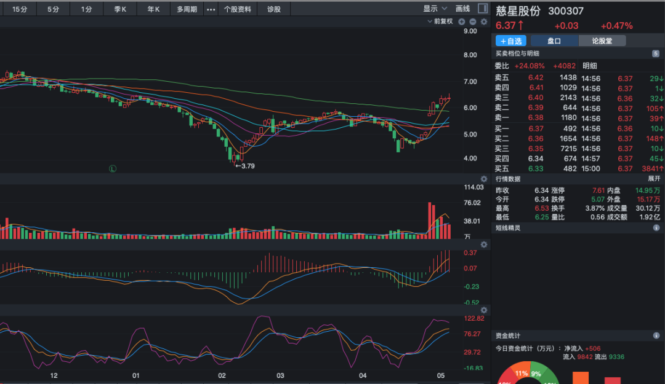
Task: Click the circled L marker on chart
Action: (113, 168)
